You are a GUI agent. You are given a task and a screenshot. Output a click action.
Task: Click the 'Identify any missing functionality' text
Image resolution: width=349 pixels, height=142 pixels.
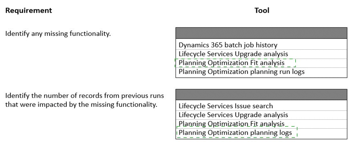click(58, 33)
